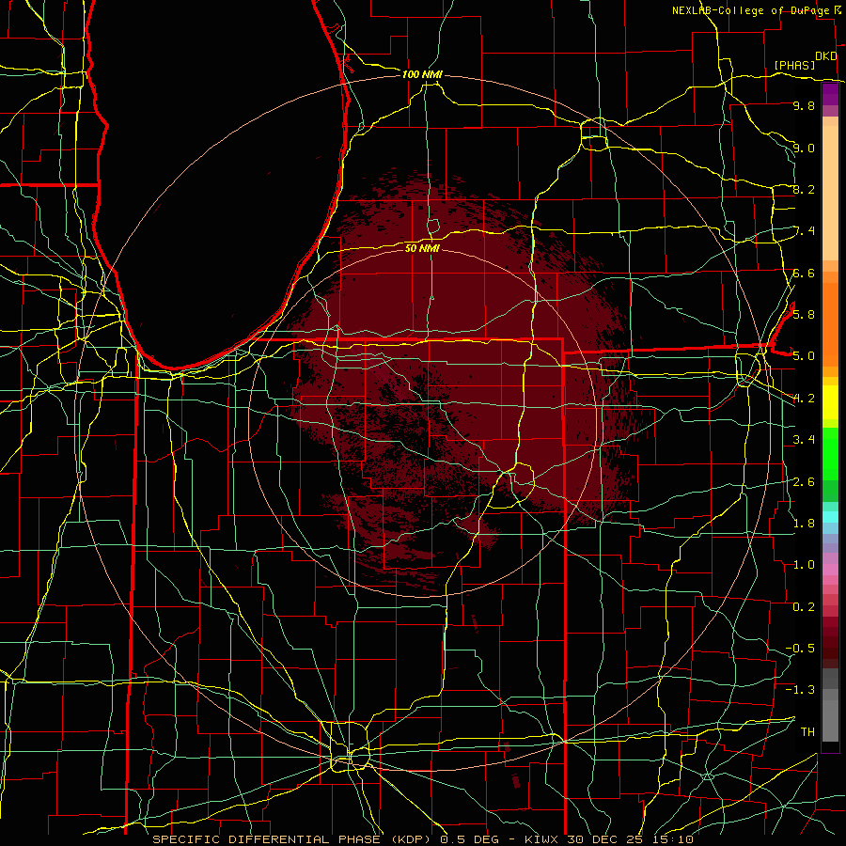Viewport: 846px width, 846px height.
Task: Click the 30 DEC 25 date text
Action: [607, 839]
